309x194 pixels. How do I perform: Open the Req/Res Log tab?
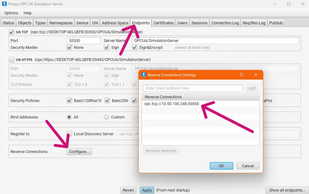pyautogui.click(x=254, y=23)
